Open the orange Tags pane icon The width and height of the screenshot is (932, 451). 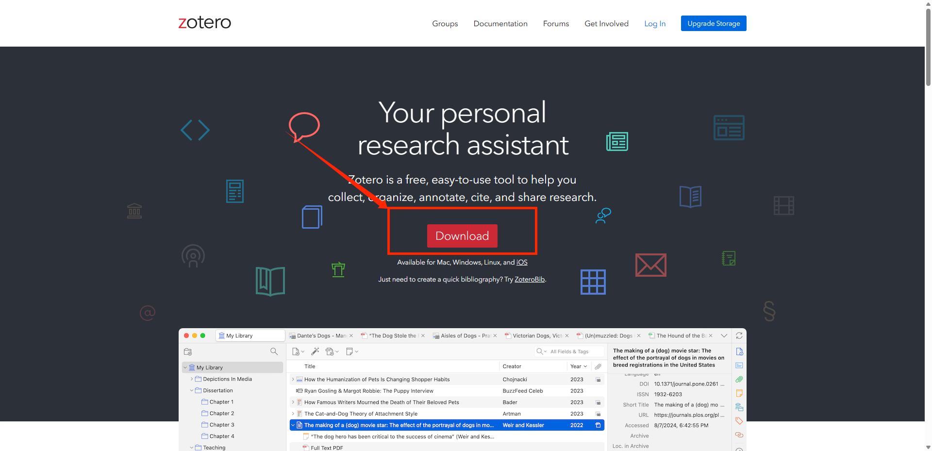pyautogui.click(x=739, y=421)
